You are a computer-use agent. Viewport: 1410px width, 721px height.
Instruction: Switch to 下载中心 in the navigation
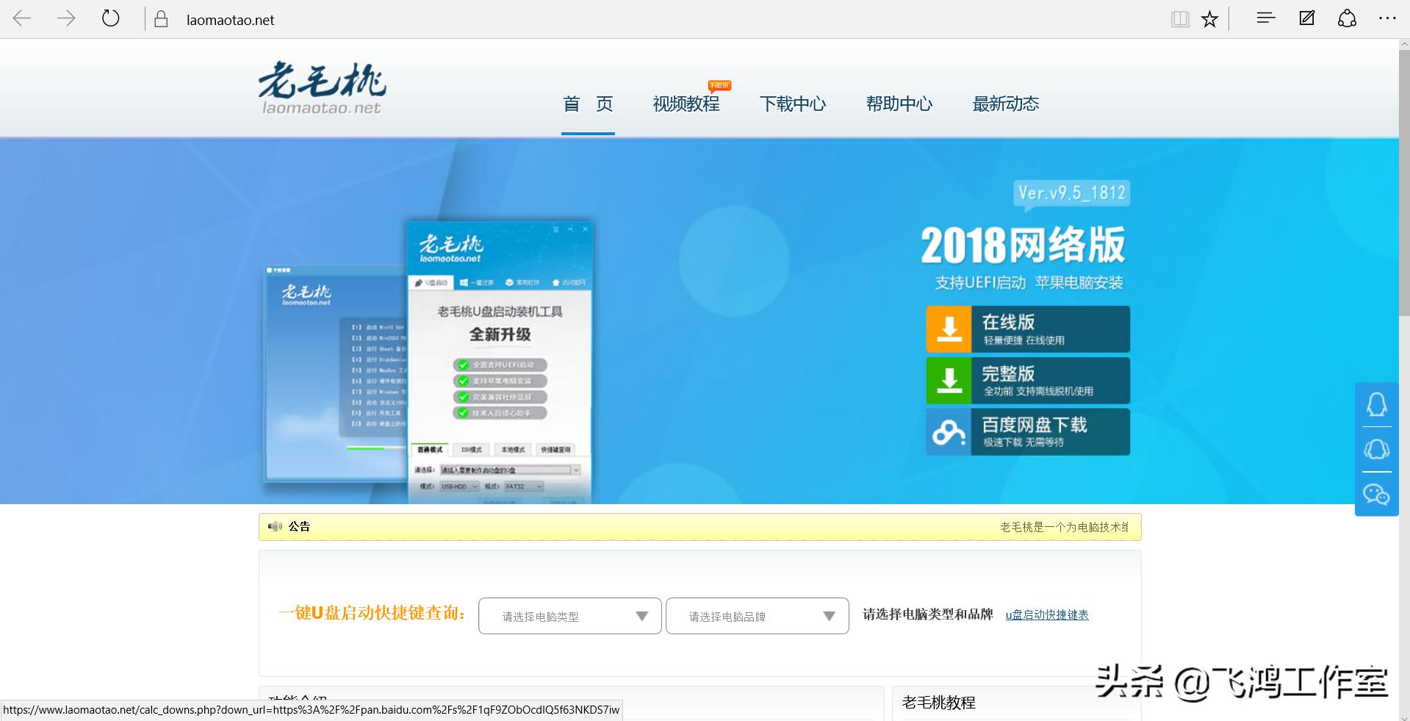click(x=793, y=104)
